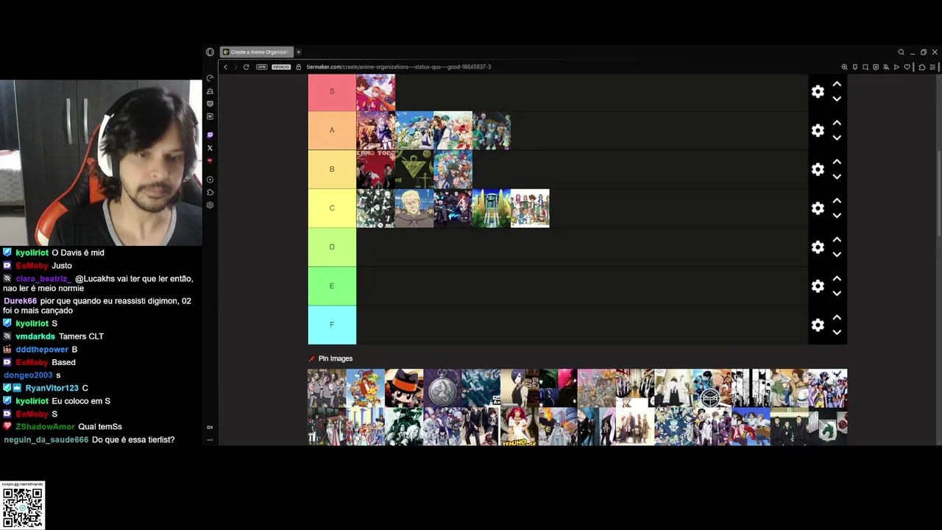This screenshot has height=530, width=942.
Task: Open the easy setup menu icon
Action: (x=932, y=67)
